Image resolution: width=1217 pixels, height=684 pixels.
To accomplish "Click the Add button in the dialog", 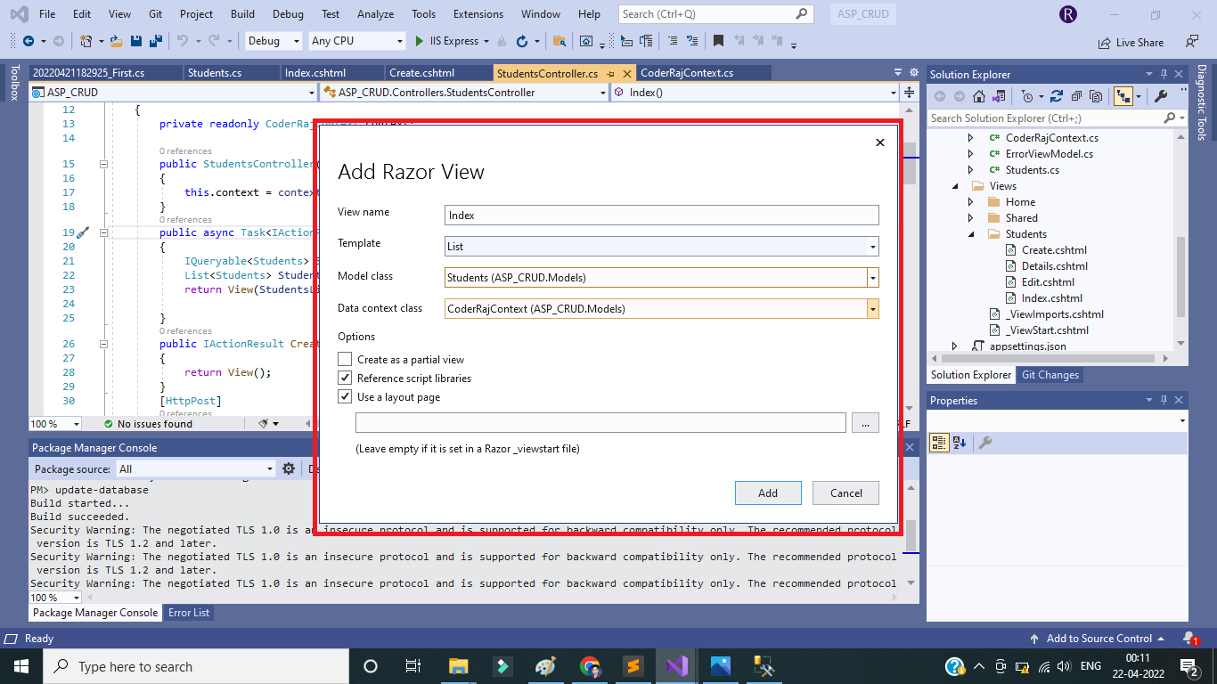I will [x=767, y=493].
